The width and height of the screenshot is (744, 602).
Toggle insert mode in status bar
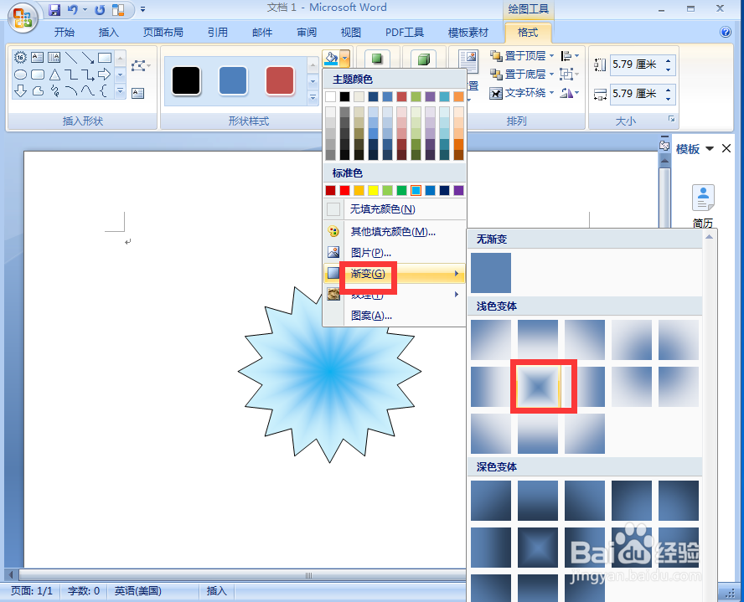216,591
